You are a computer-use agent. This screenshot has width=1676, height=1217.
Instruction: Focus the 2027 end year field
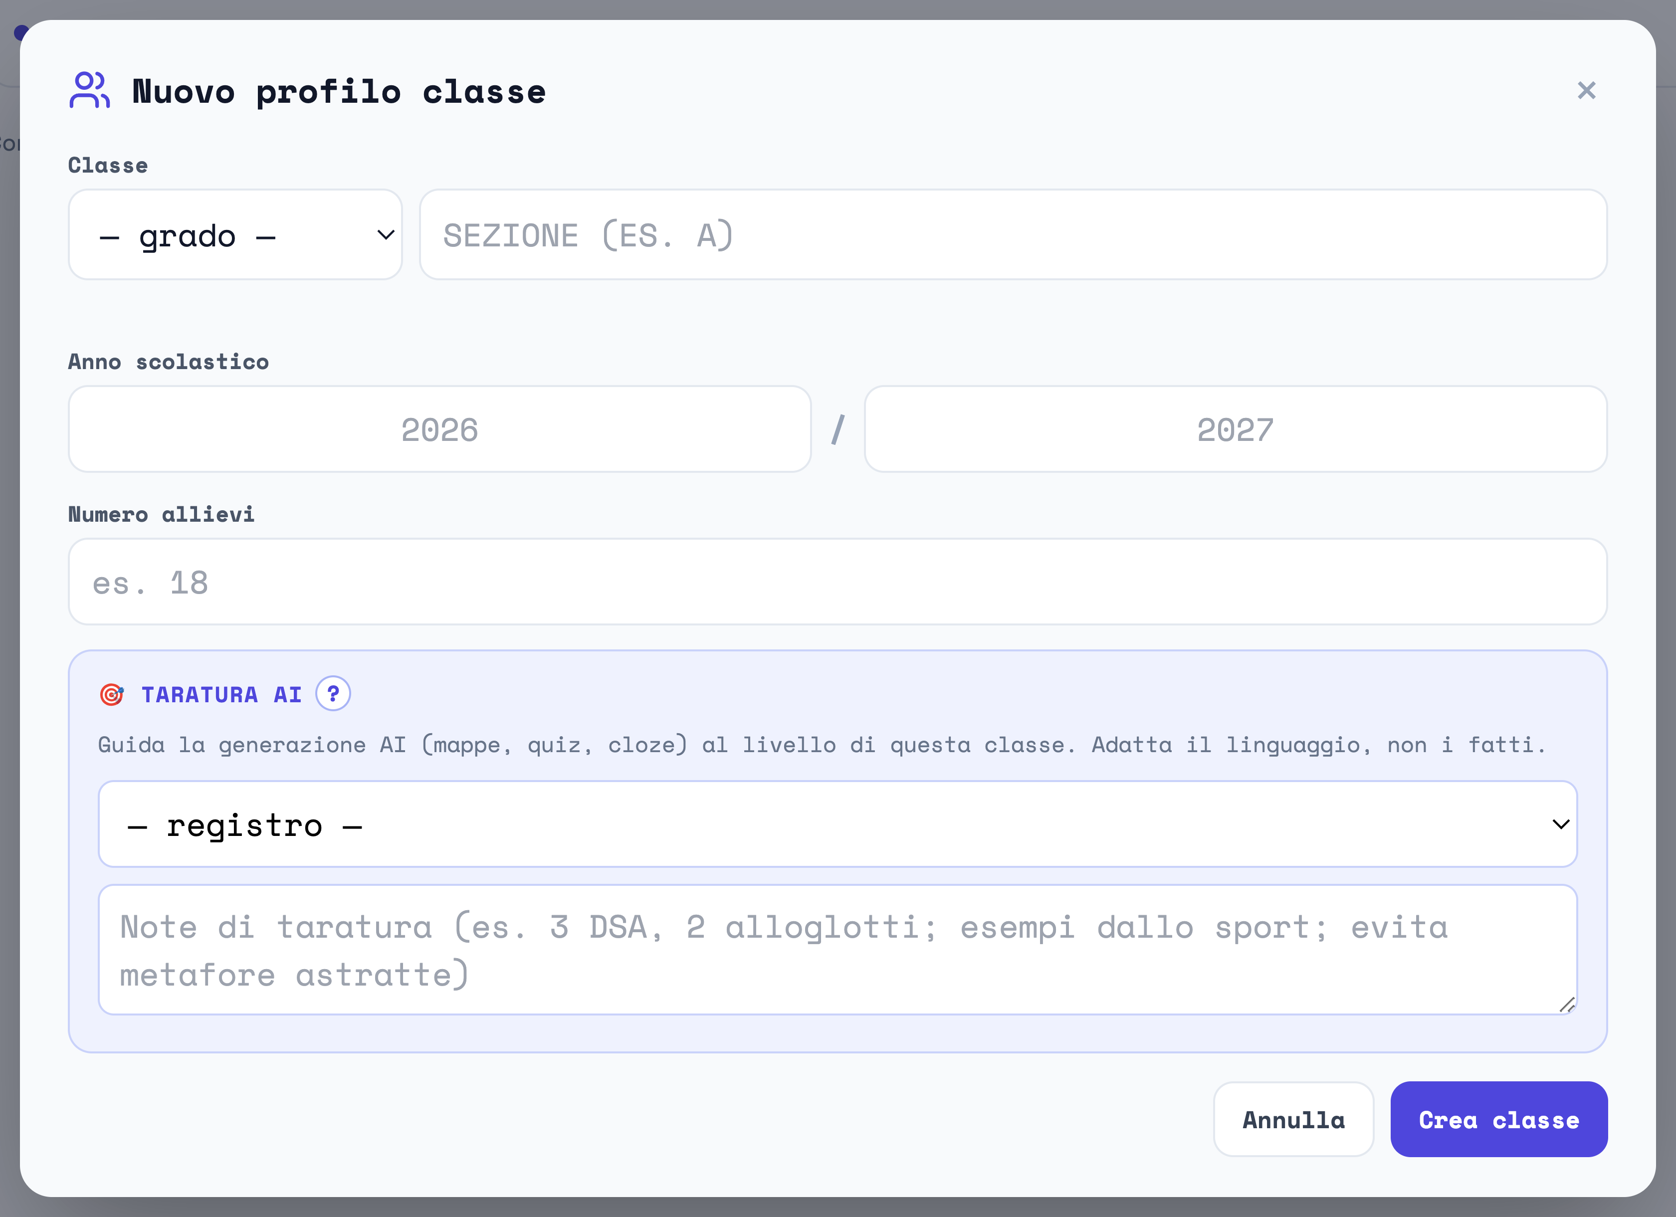[1236, 428]
